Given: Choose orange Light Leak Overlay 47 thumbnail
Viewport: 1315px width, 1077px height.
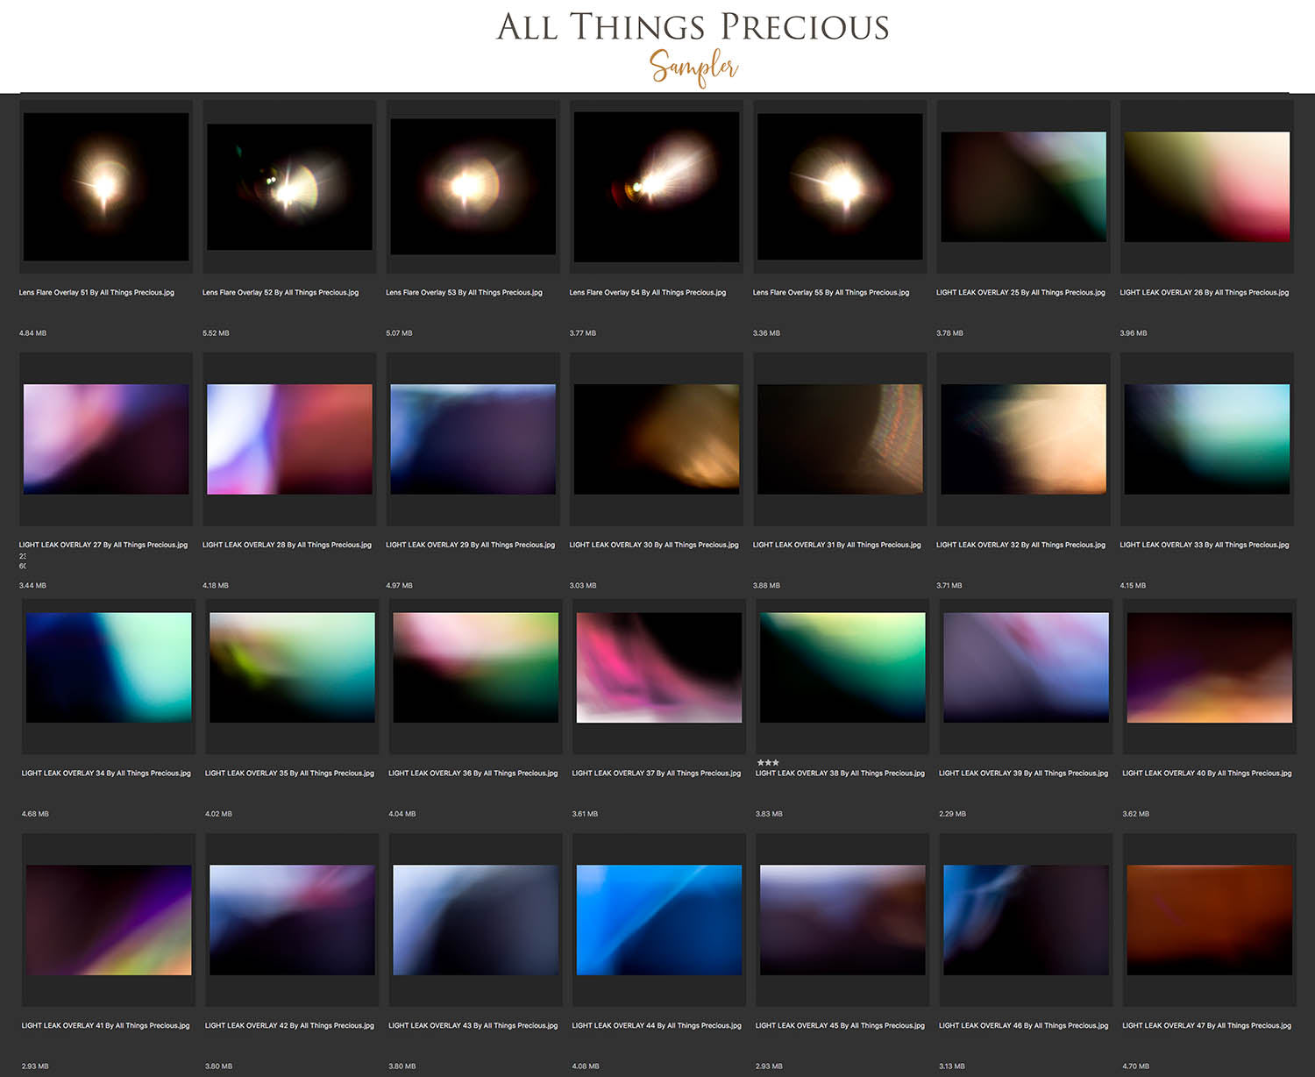Looking at the screenshot, I should pos(1210,920).
